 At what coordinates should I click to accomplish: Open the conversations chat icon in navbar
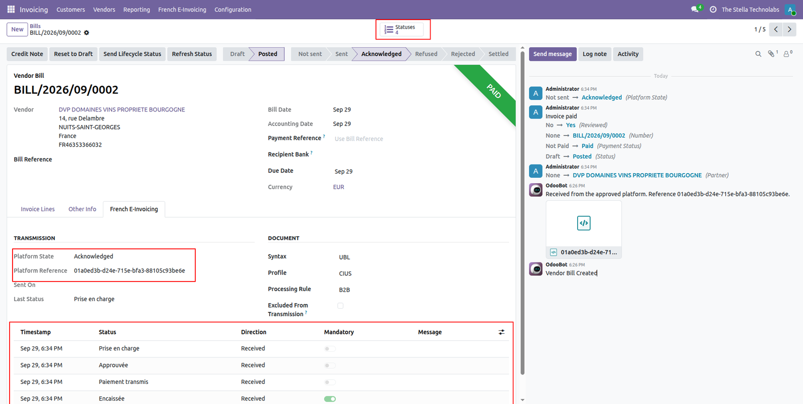pyautogui.click(x=695, y=10)
